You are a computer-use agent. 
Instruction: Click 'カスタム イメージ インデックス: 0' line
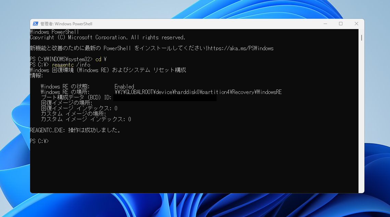pyautogui.click(x=86, y=119)
